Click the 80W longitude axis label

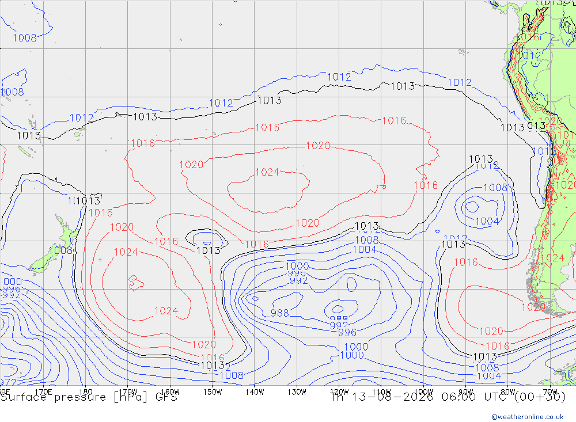[x=508, y=392]
